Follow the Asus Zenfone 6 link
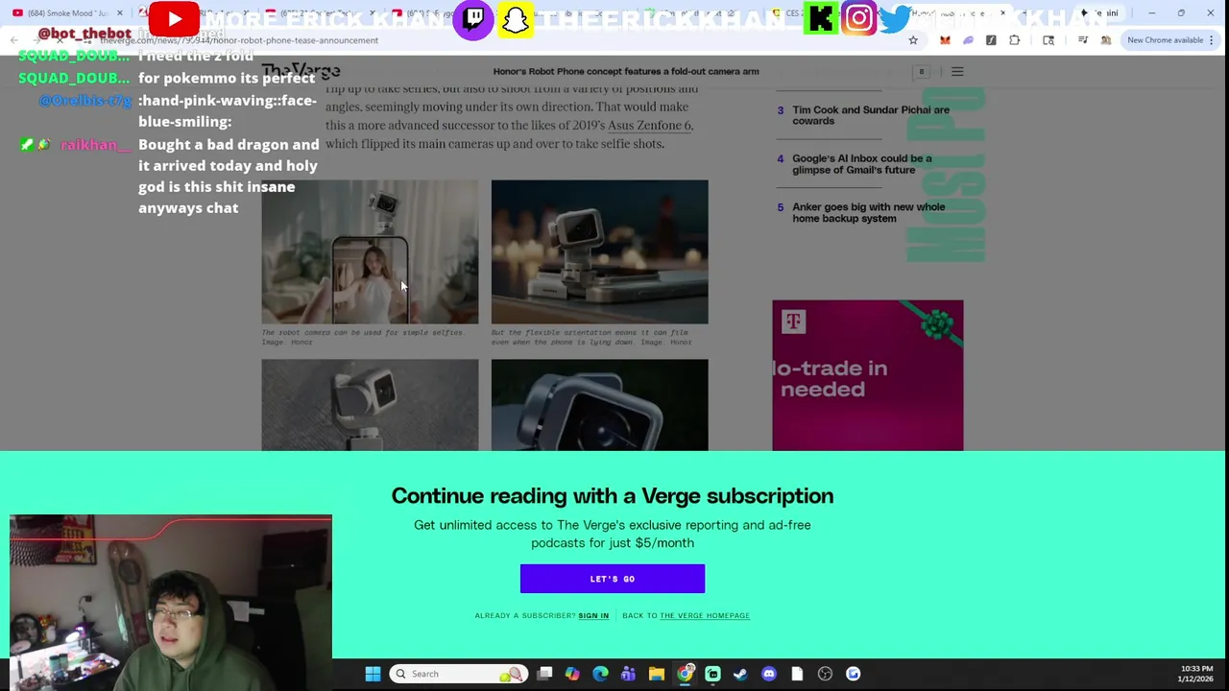Screen dimensions: 1229x691 649,125
